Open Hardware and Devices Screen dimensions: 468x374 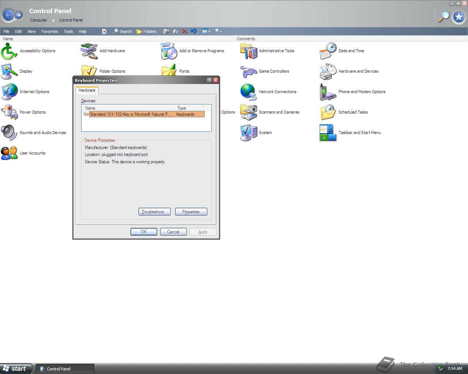pos(349,72)
